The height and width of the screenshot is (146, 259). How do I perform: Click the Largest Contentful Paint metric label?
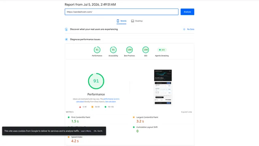pyautogui.click(x=147, y=117)
